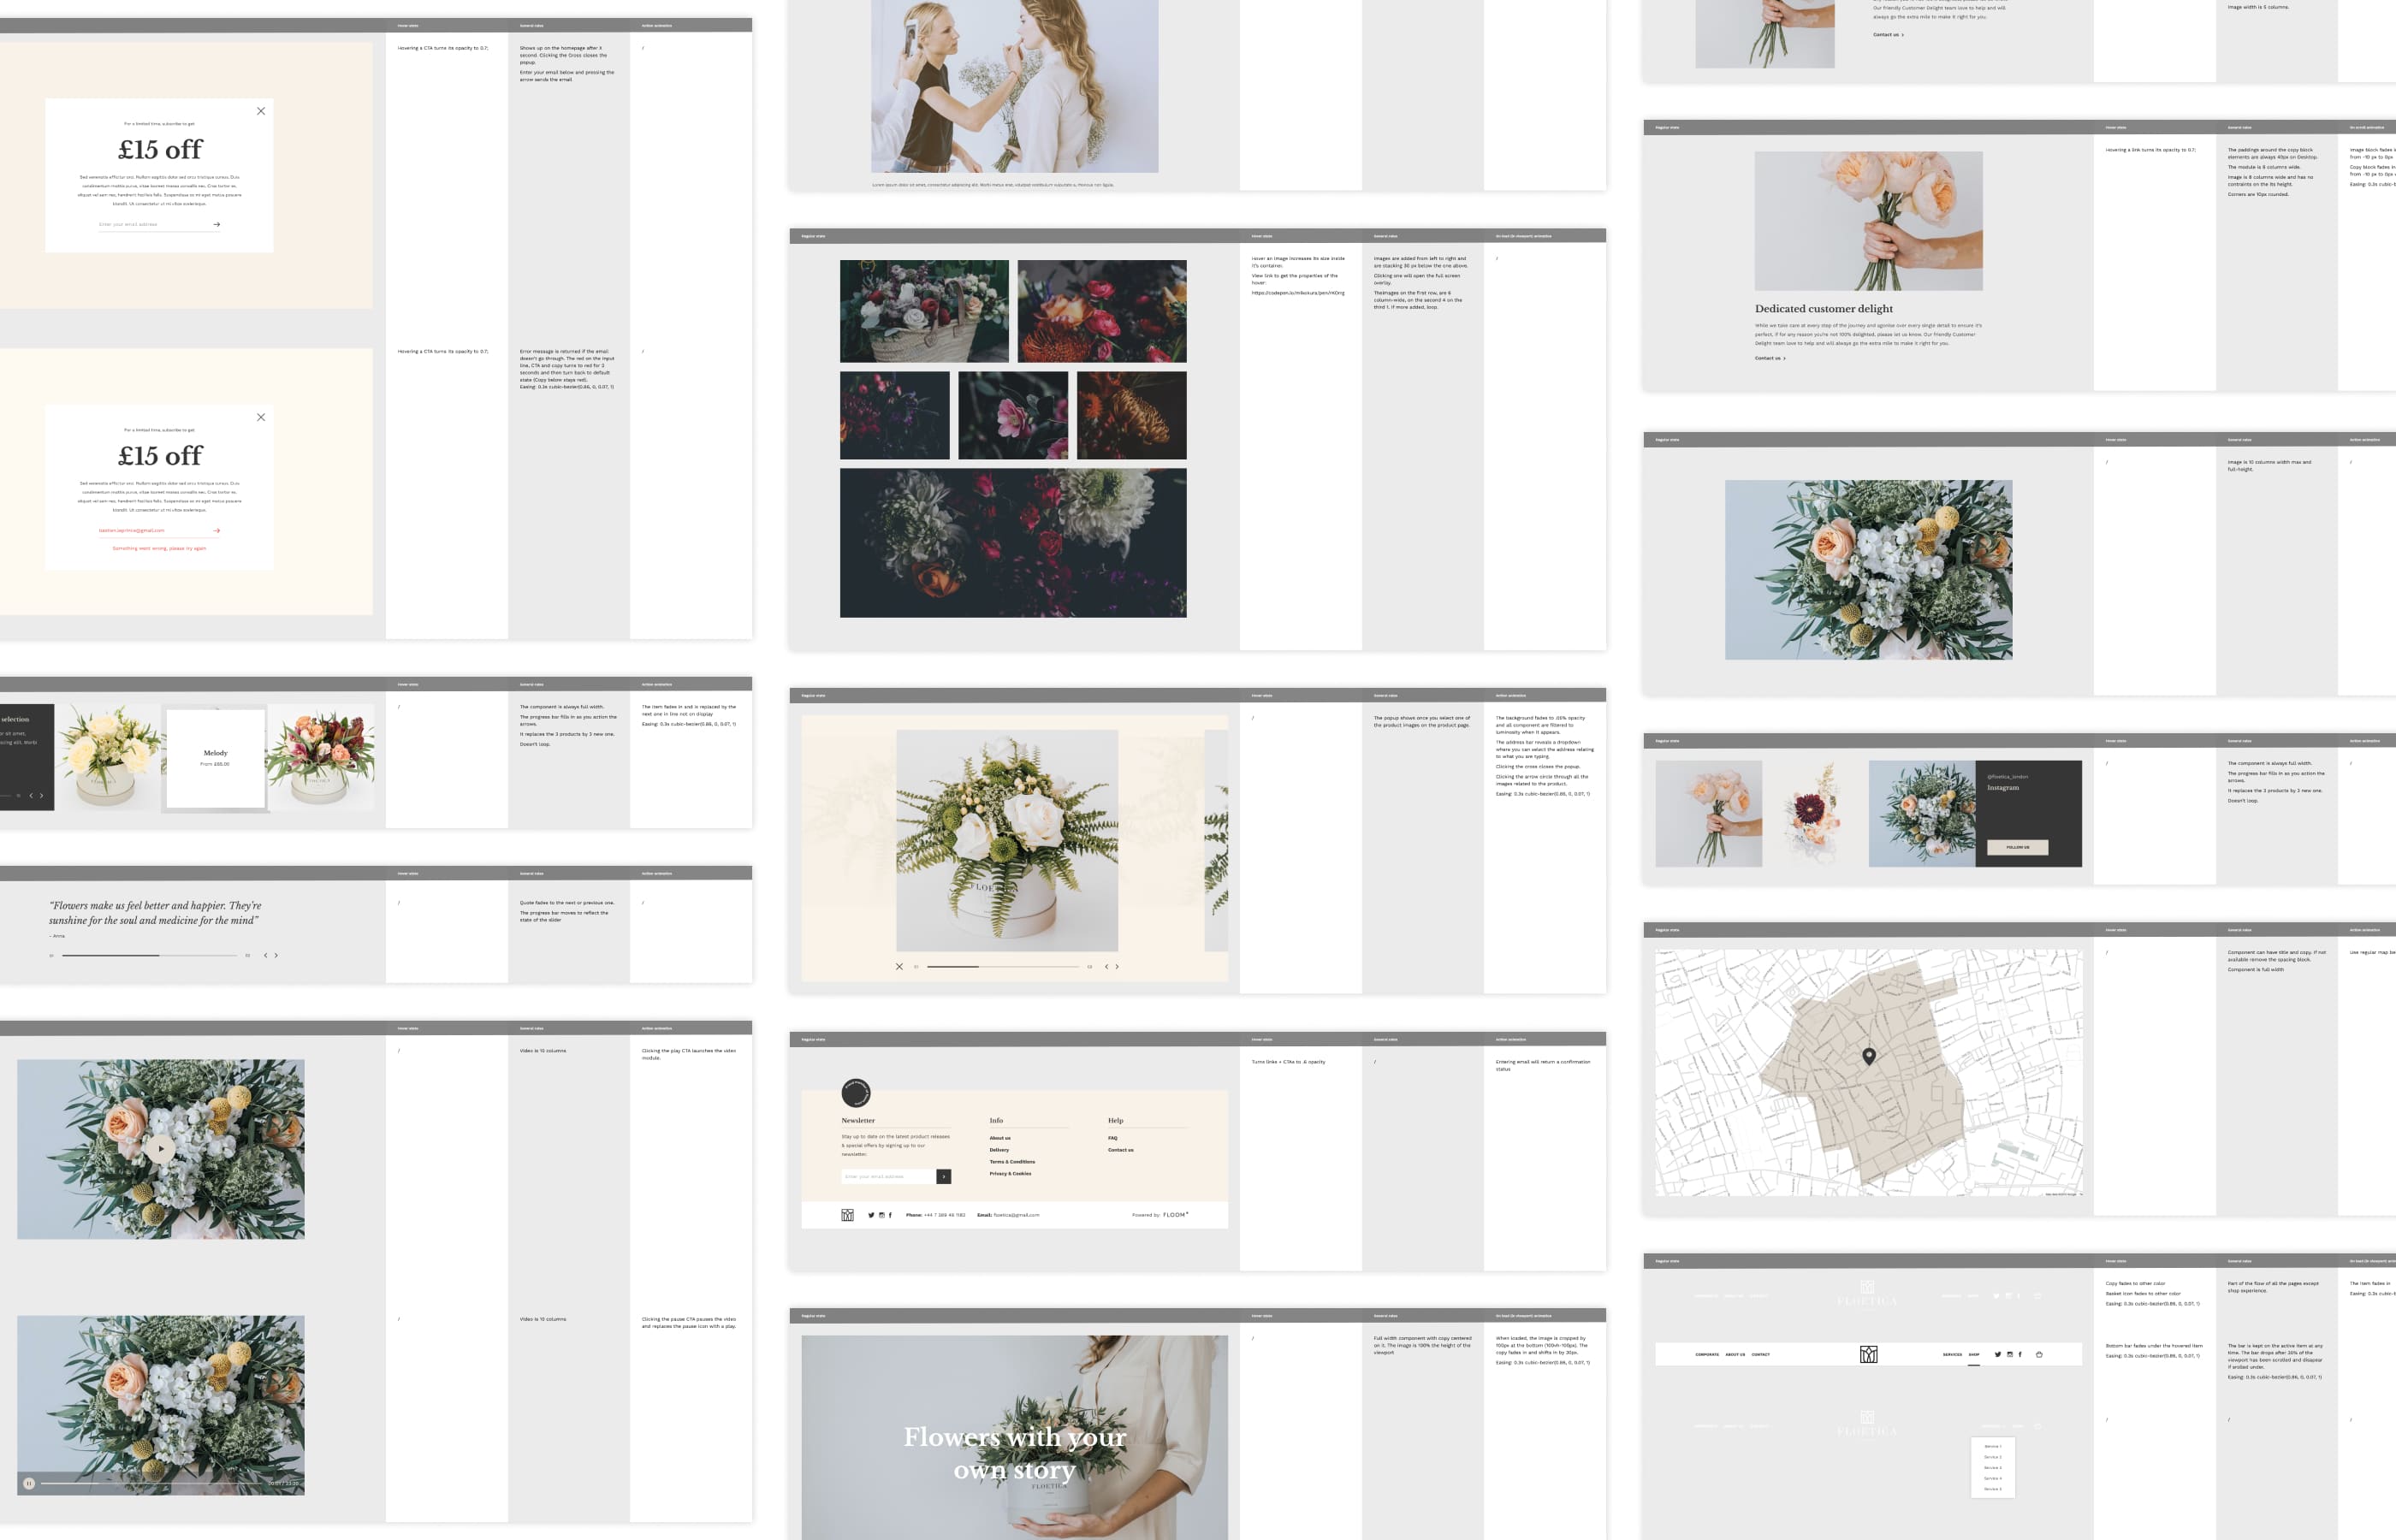Show previous image in product popup

tap(1106, 966)
